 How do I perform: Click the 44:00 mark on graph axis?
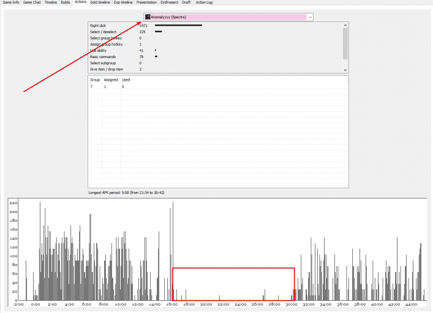[x=411, y=304]
